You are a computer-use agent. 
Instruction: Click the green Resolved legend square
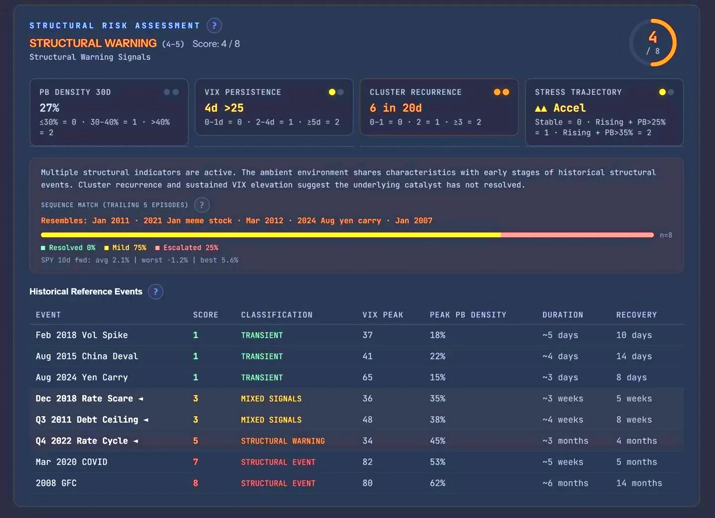click(43, 248)
